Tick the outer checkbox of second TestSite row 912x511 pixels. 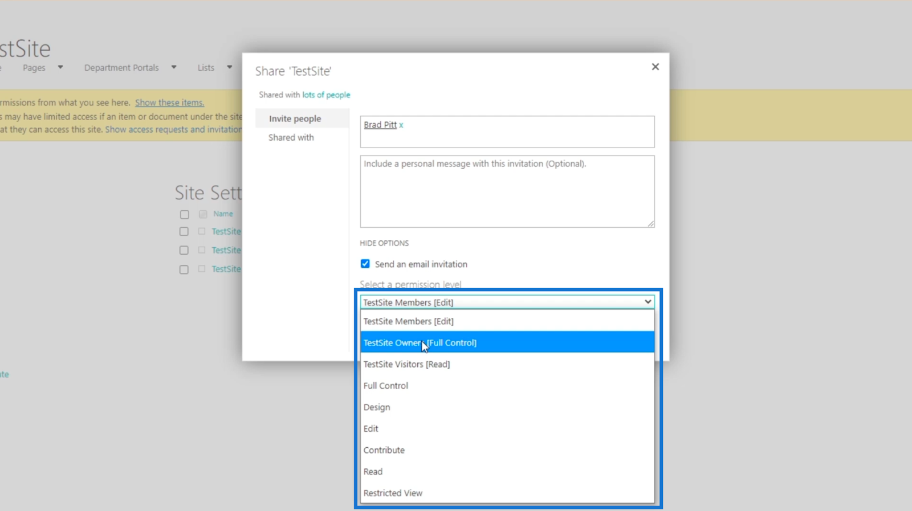[184, 251]
